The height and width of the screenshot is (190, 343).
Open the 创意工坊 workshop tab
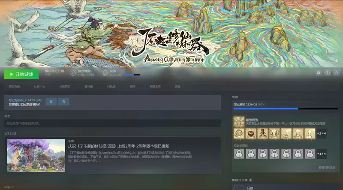(x=155, y=87)
